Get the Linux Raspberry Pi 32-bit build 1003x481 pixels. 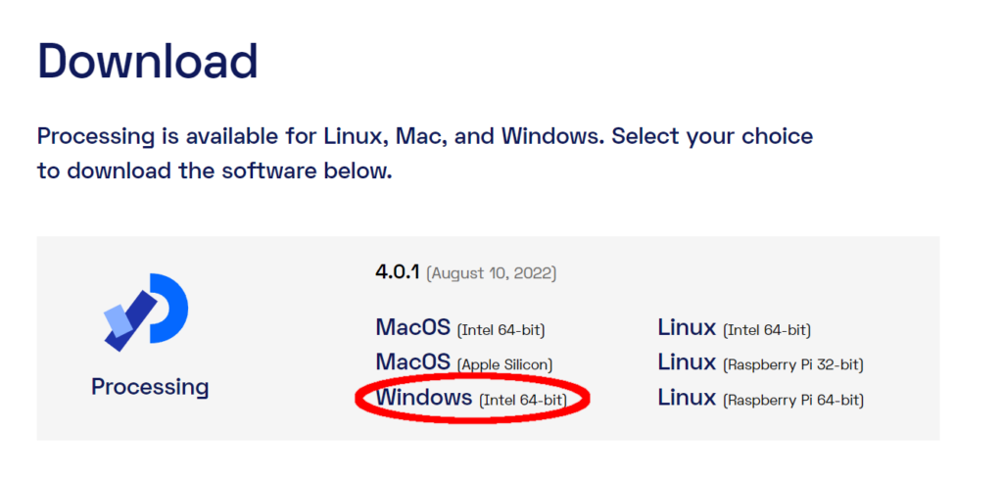coord(760,362)
